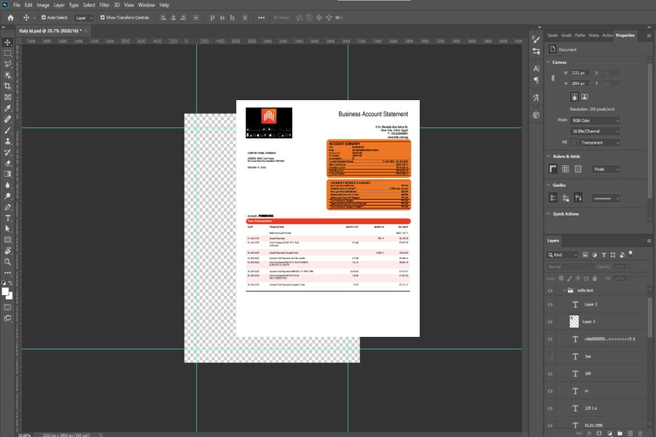Open the 16 Bits/Channel dropdown
Viewport: 656px width, 437px height.
point(595,131)
